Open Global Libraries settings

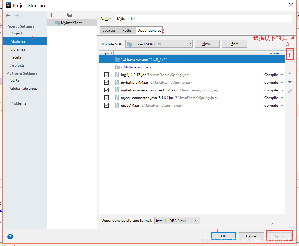tap(24, 88)
